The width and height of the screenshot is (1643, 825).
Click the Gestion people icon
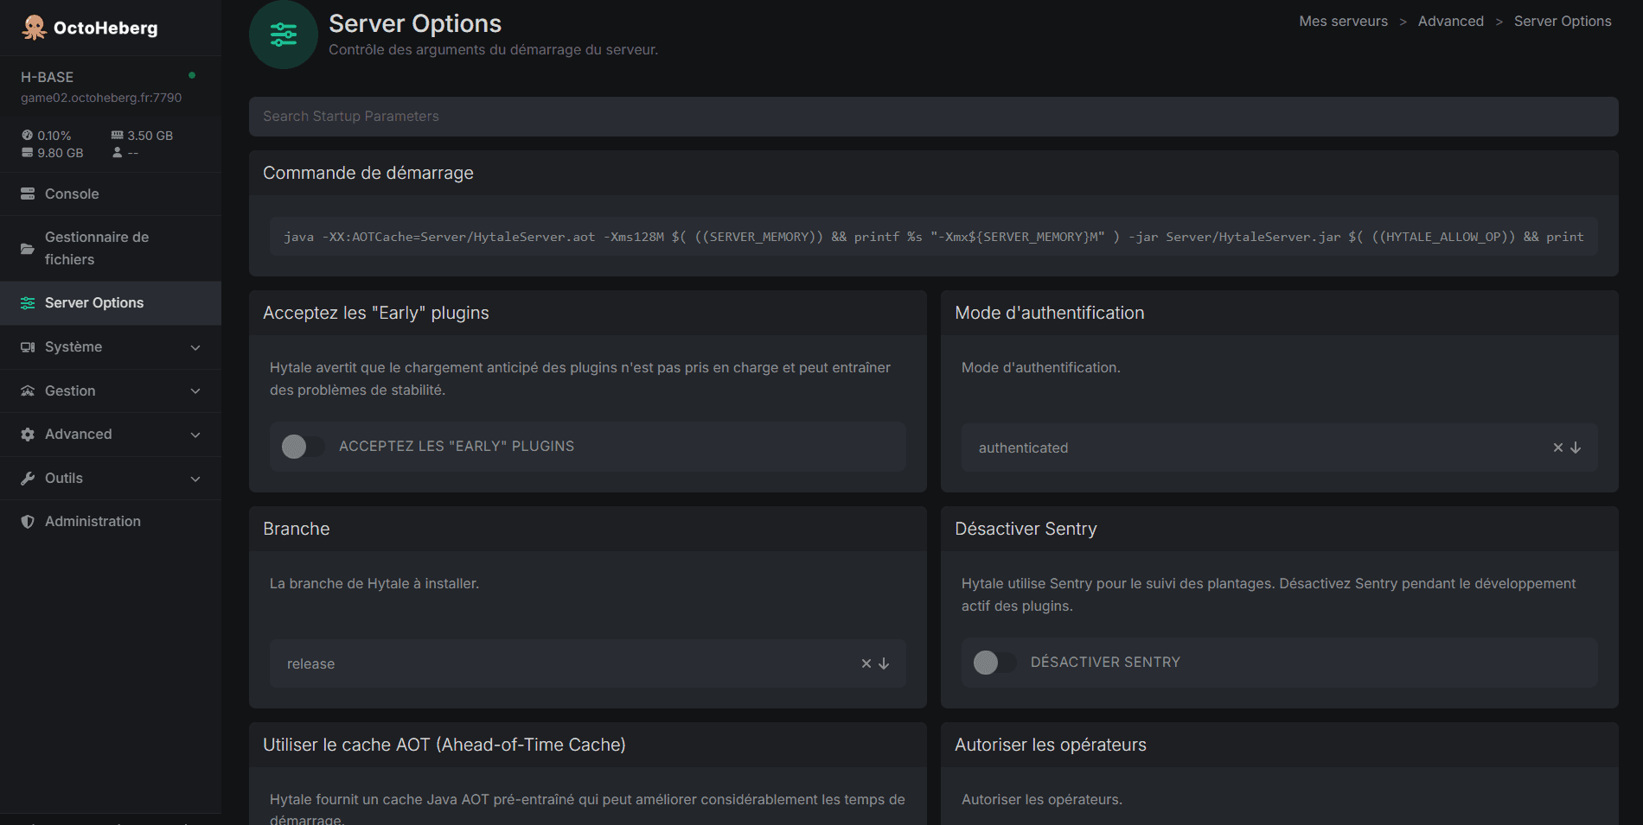[x=28, y=390]
